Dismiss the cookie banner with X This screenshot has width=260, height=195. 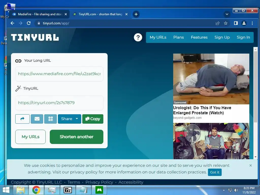tap(251, 166)
